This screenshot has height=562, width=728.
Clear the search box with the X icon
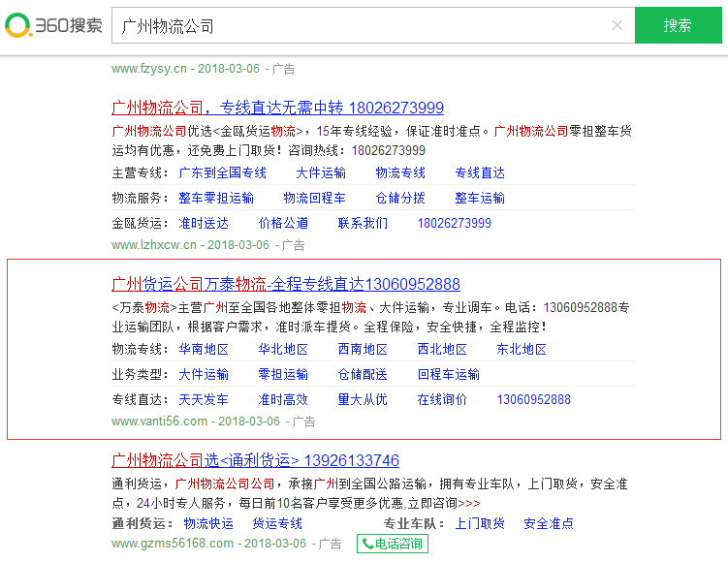[x=617, y=25]
